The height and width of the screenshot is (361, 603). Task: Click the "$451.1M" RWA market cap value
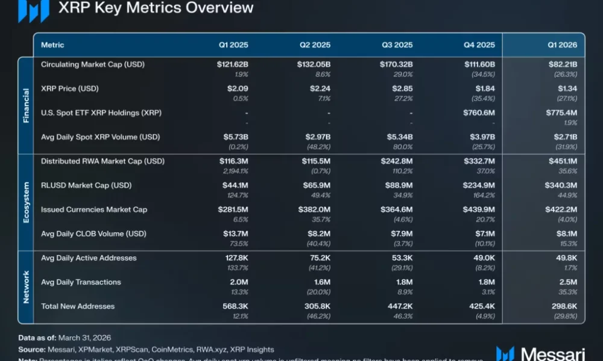(563, 161)
